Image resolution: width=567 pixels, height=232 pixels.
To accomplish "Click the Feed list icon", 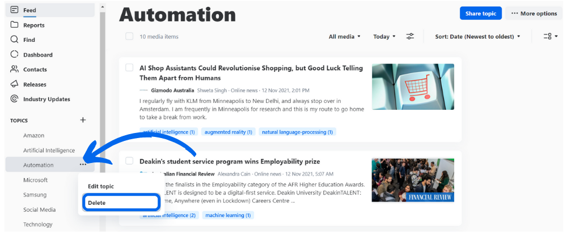I will [x=14, y=10].
